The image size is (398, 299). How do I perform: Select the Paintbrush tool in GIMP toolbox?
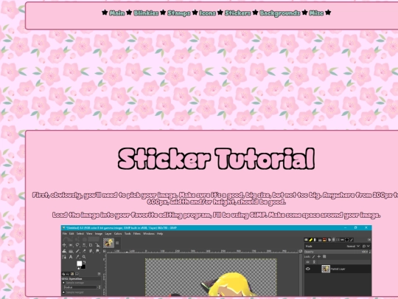[77, 251]
